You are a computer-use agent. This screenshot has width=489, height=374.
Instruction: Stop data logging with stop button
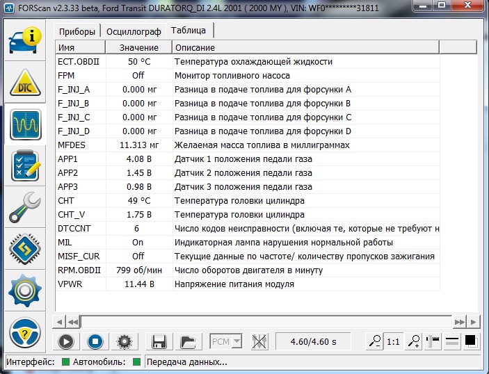pyautogui.click(x=95, y=341)
